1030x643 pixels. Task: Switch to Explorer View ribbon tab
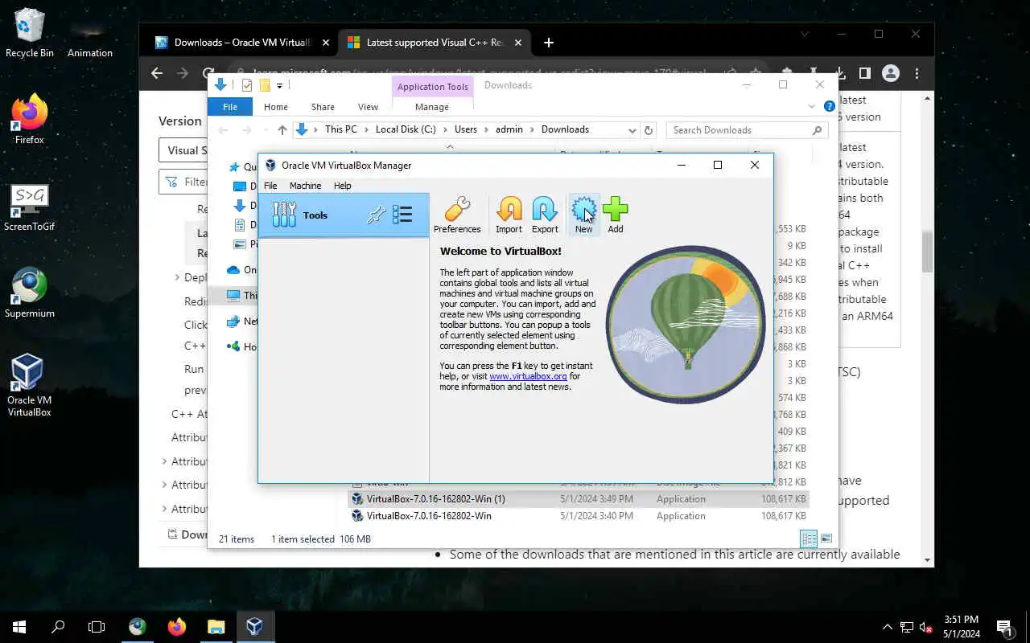click(x=368, y=107)
